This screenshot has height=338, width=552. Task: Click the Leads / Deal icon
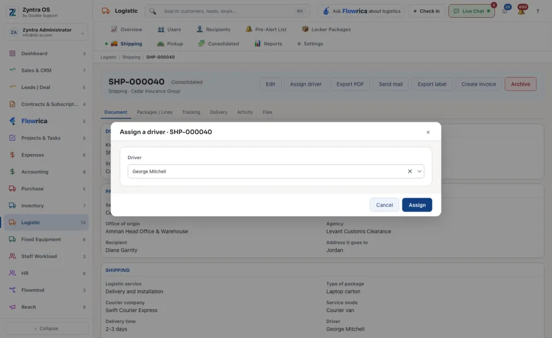click(x=12, y=87)
